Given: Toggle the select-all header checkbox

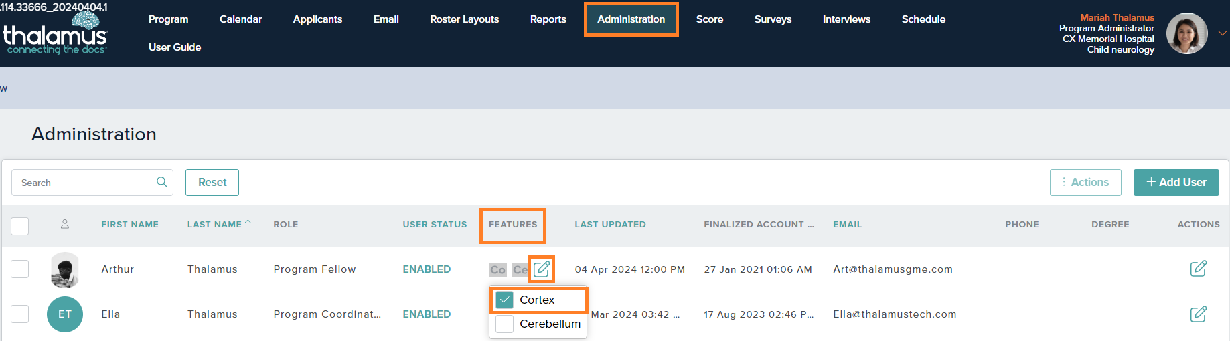Looking at the screenshot, I should [20, 226].
